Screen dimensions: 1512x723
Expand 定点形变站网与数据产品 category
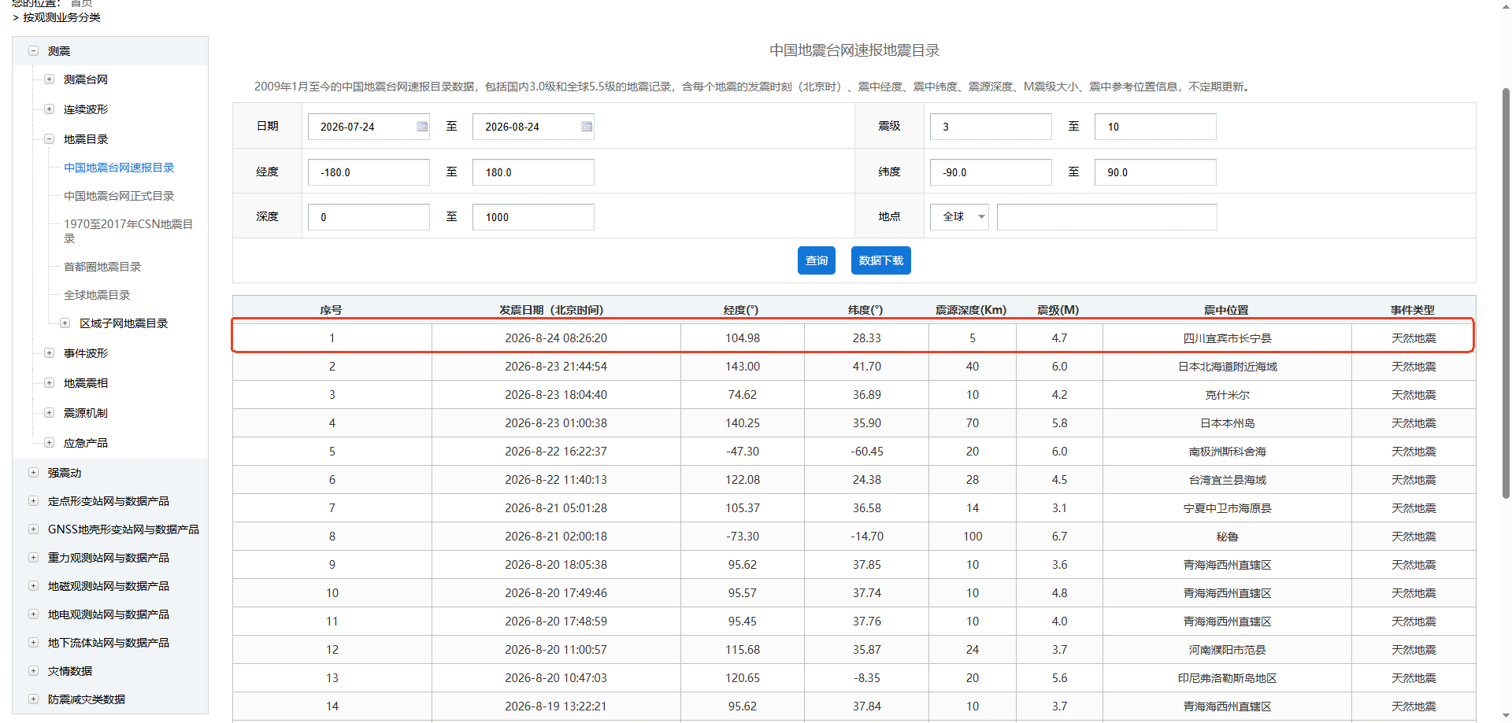pyautogui.click(x=34, y=501)
